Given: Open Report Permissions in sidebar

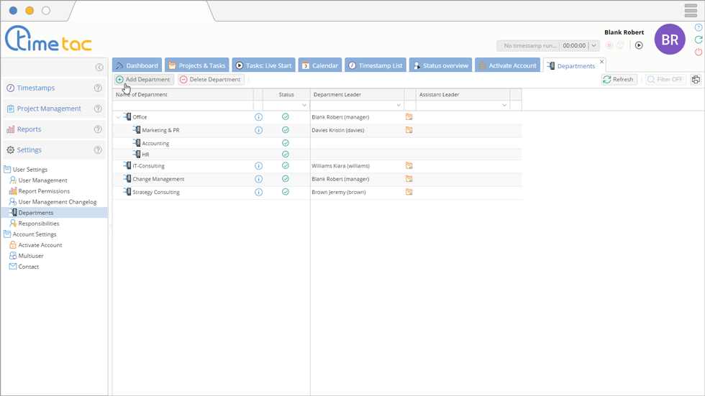Looking at the screenshot, I should tap(44, 191).
